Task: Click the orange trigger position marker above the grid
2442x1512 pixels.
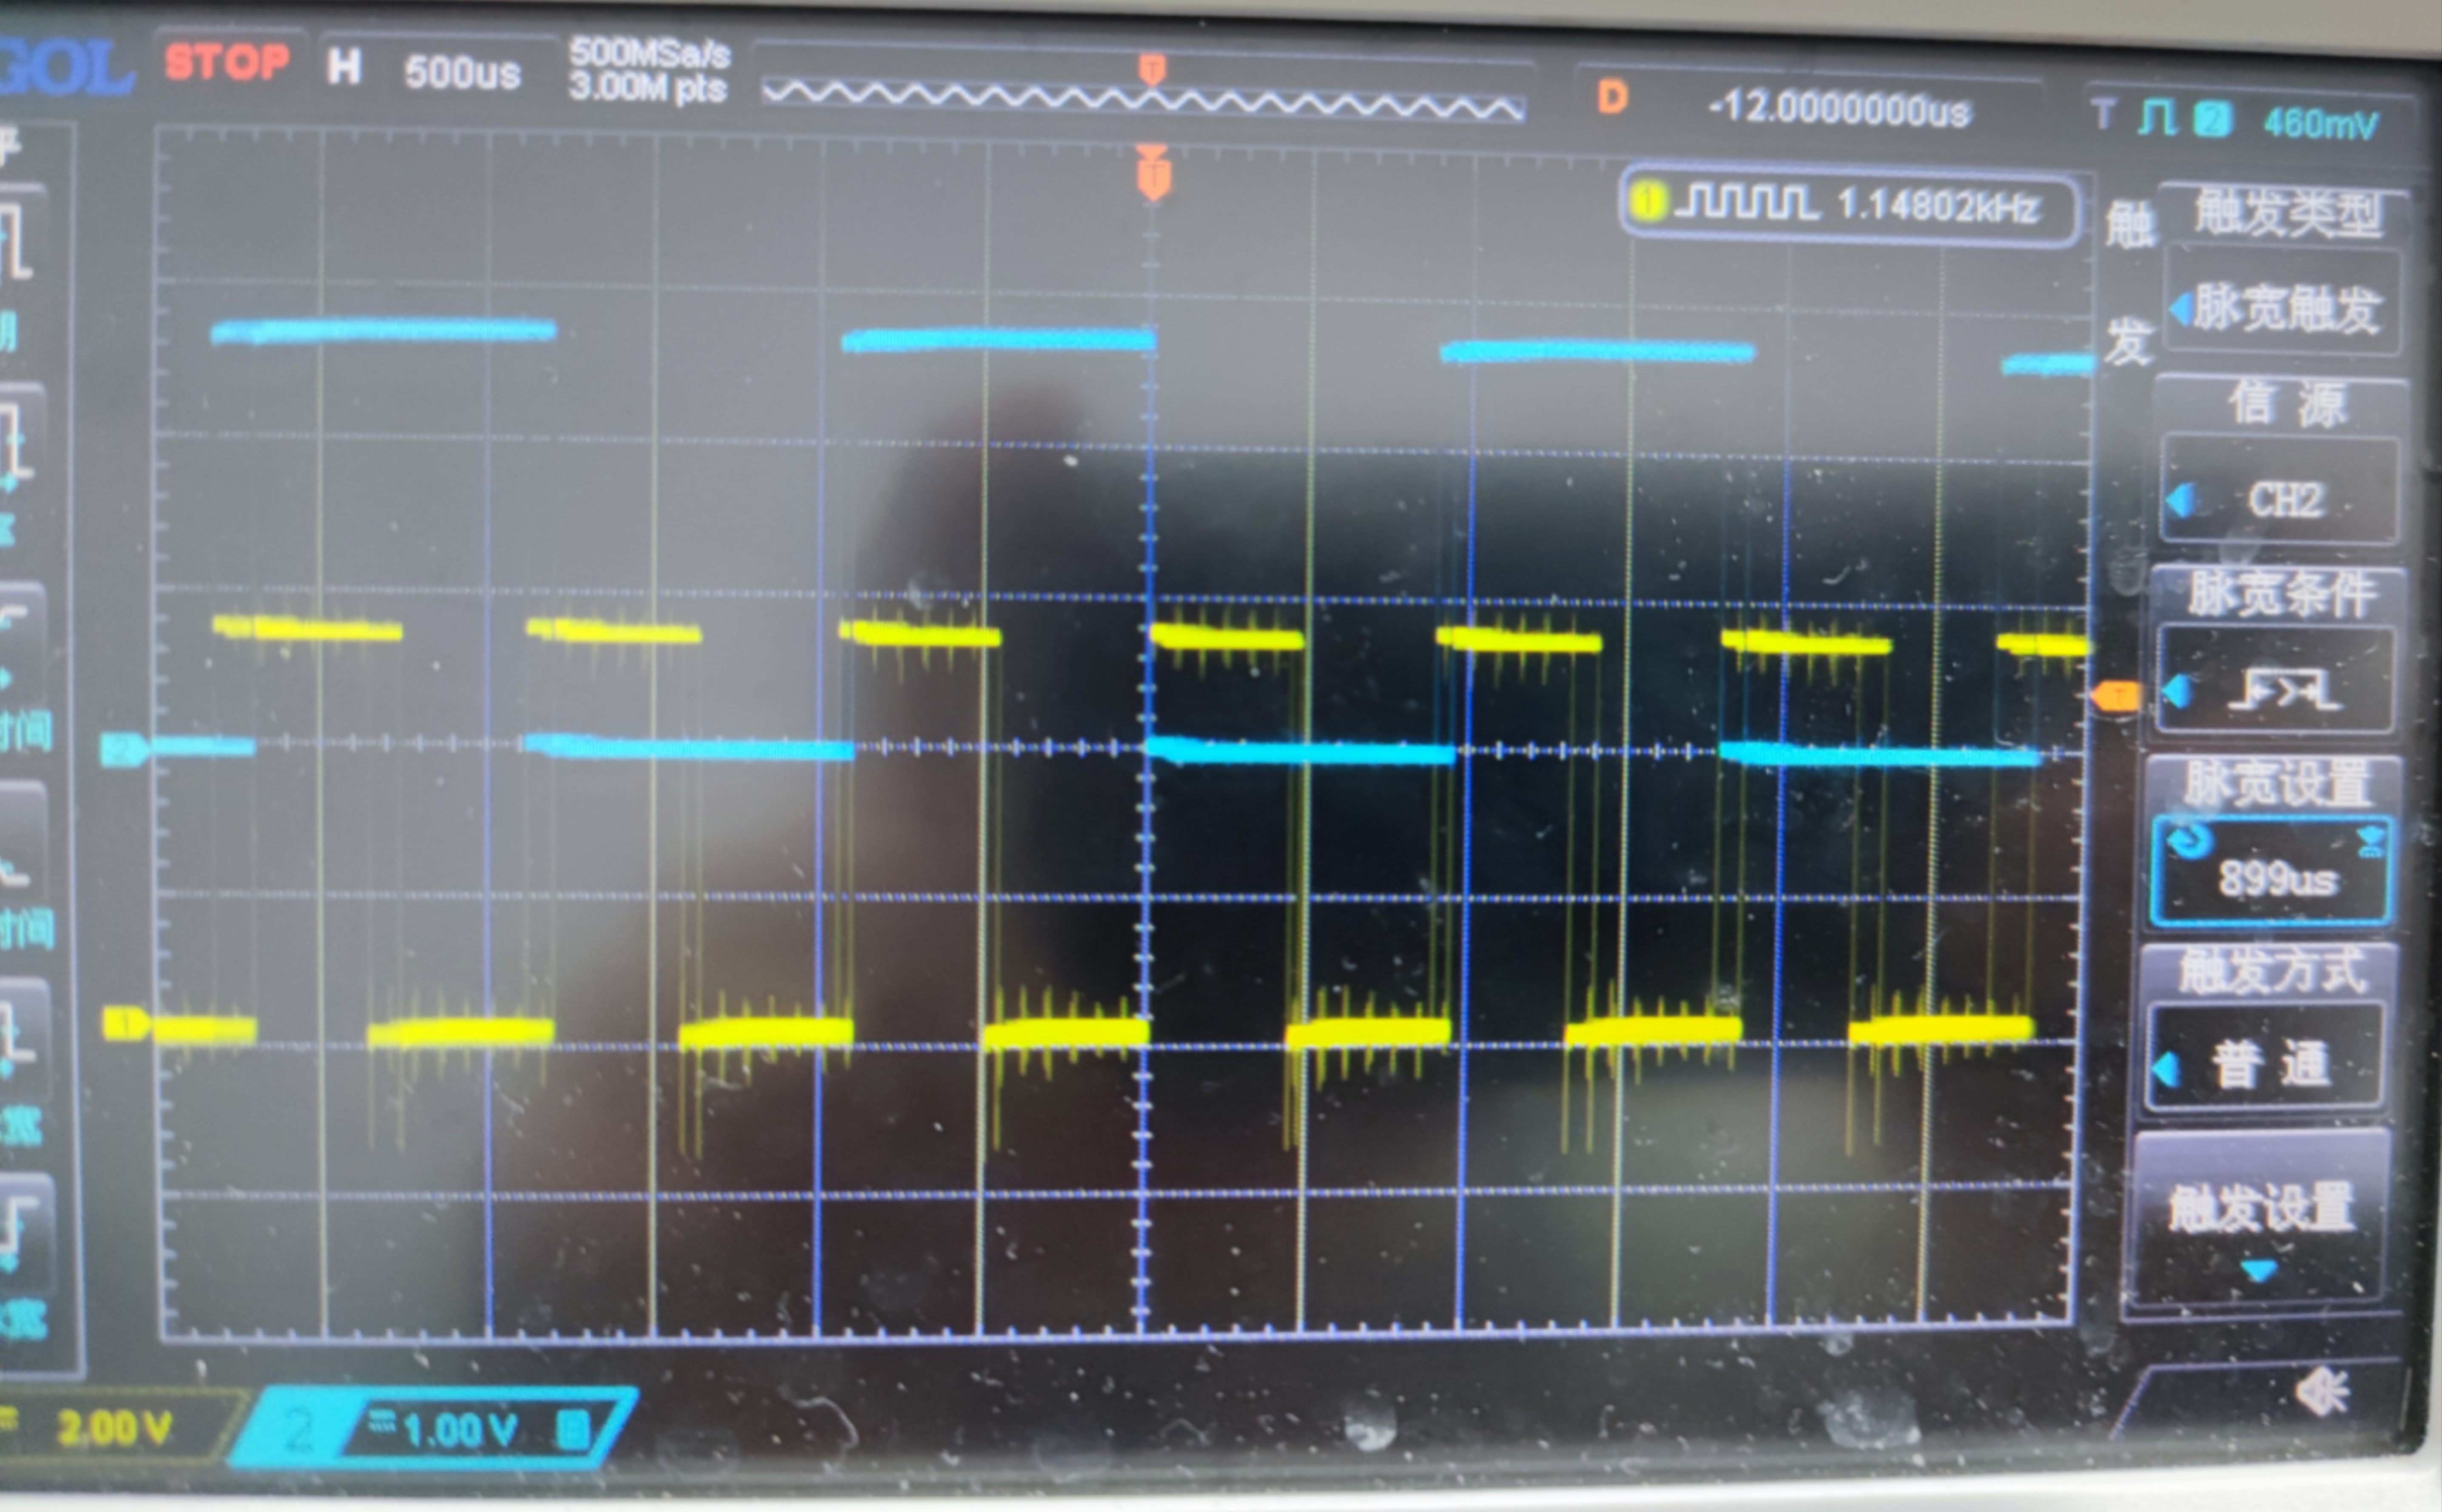Action: click(1153, 178)
